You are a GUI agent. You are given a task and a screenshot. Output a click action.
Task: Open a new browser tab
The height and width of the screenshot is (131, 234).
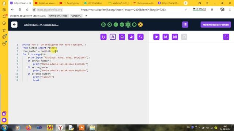pos(186,3)
